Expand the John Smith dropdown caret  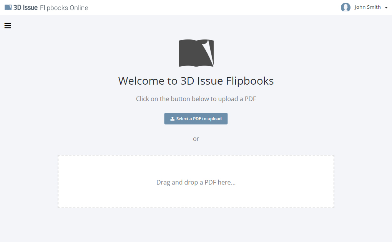pos(386,8)
